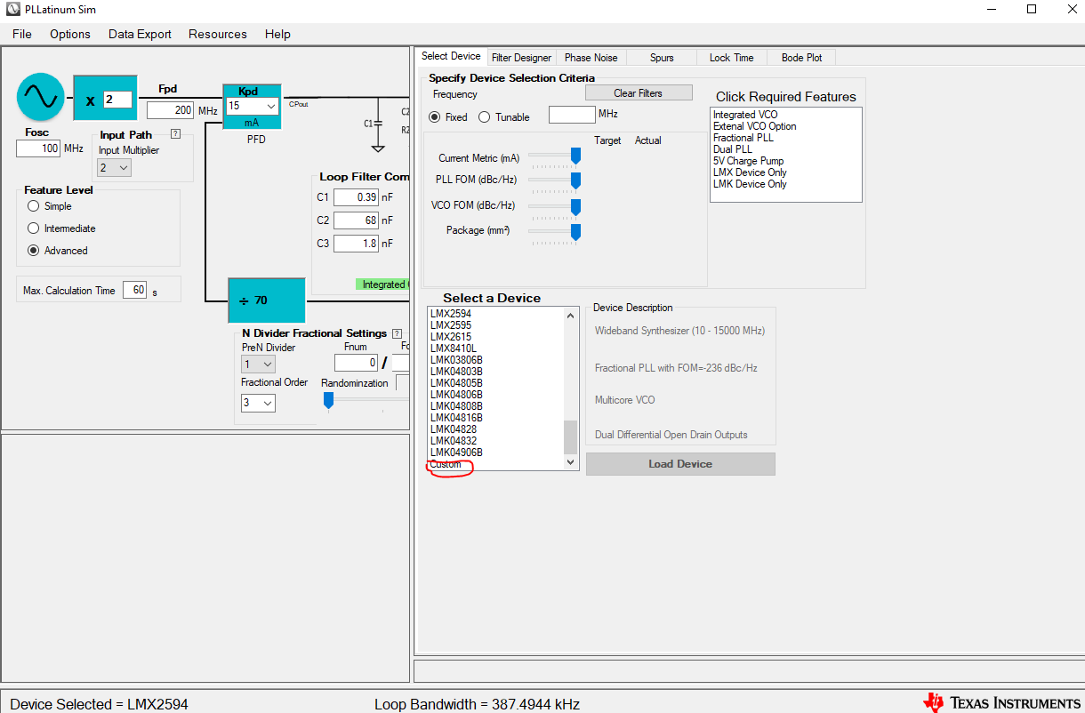Open the Resources menu
Image resolution: width=1085 pixels, height=713 pixels.
pyautogui.click(x=218, y=34)
